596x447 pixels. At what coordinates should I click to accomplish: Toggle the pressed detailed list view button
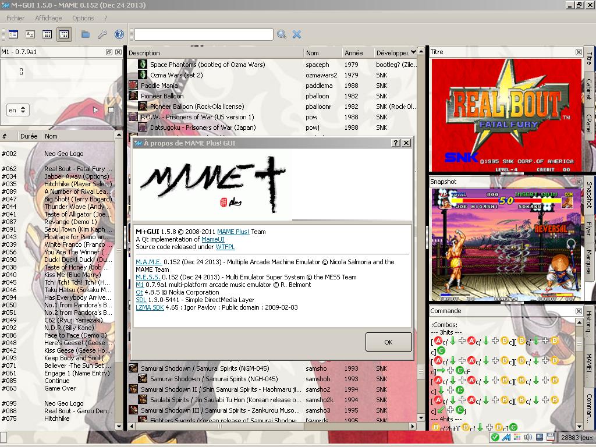[x=64, y=34]
